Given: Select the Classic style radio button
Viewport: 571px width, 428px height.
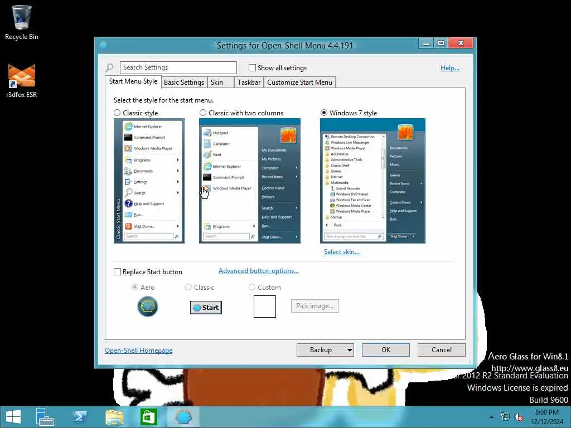Looking at the screenshot, I should (117, 113).
